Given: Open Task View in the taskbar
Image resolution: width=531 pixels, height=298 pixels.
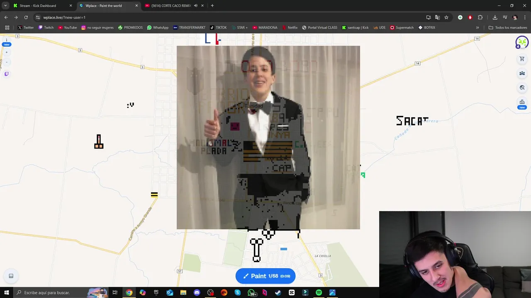Looking at the screenshot, I should (x=115, y=293).
